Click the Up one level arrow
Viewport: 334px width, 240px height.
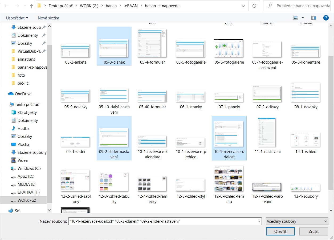pos(32,6)
